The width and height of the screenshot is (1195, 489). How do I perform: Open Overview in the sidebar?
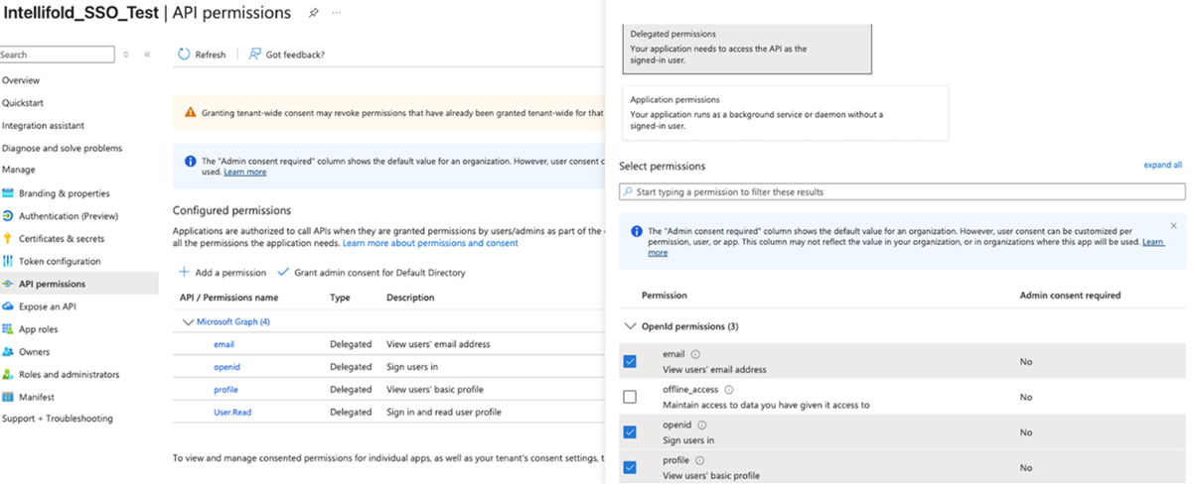coord(21,80)
